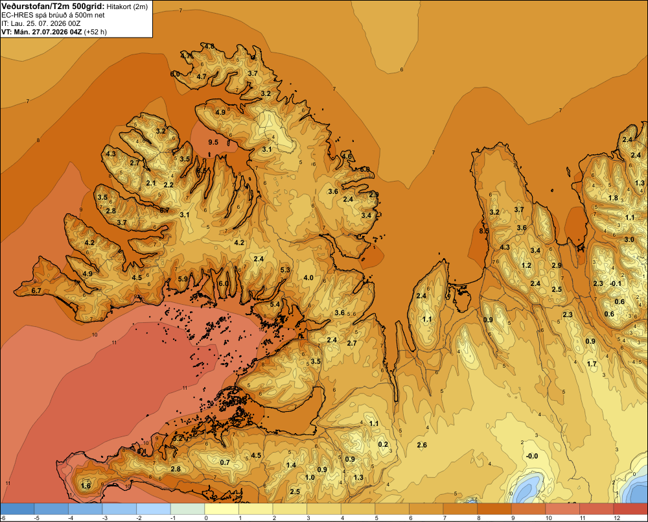Click the 5.3 temperature value
Viewport: 648px width, 522px height.
pos(285,270)
